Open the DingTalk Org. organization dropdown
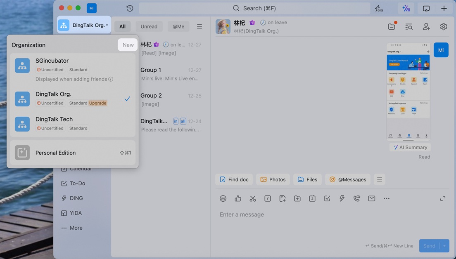456x259 pixels. click(84, 25)
